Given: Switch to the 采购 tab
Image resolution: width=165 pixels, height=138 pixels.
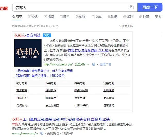Looking at the screenshot, I should (128, 17).
